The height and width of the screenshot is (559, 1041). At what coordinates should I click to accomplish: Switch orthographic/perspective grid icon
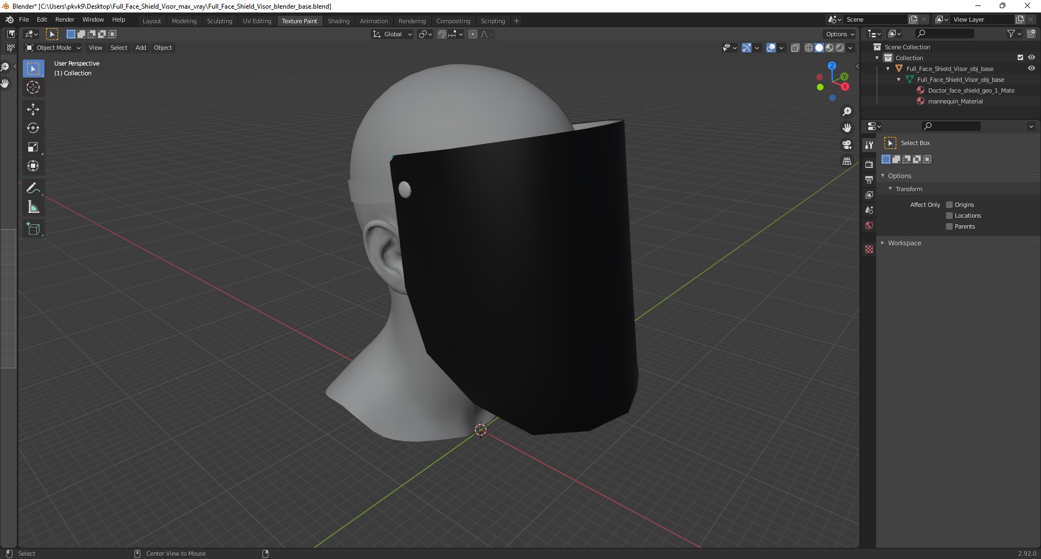point(847,161)
